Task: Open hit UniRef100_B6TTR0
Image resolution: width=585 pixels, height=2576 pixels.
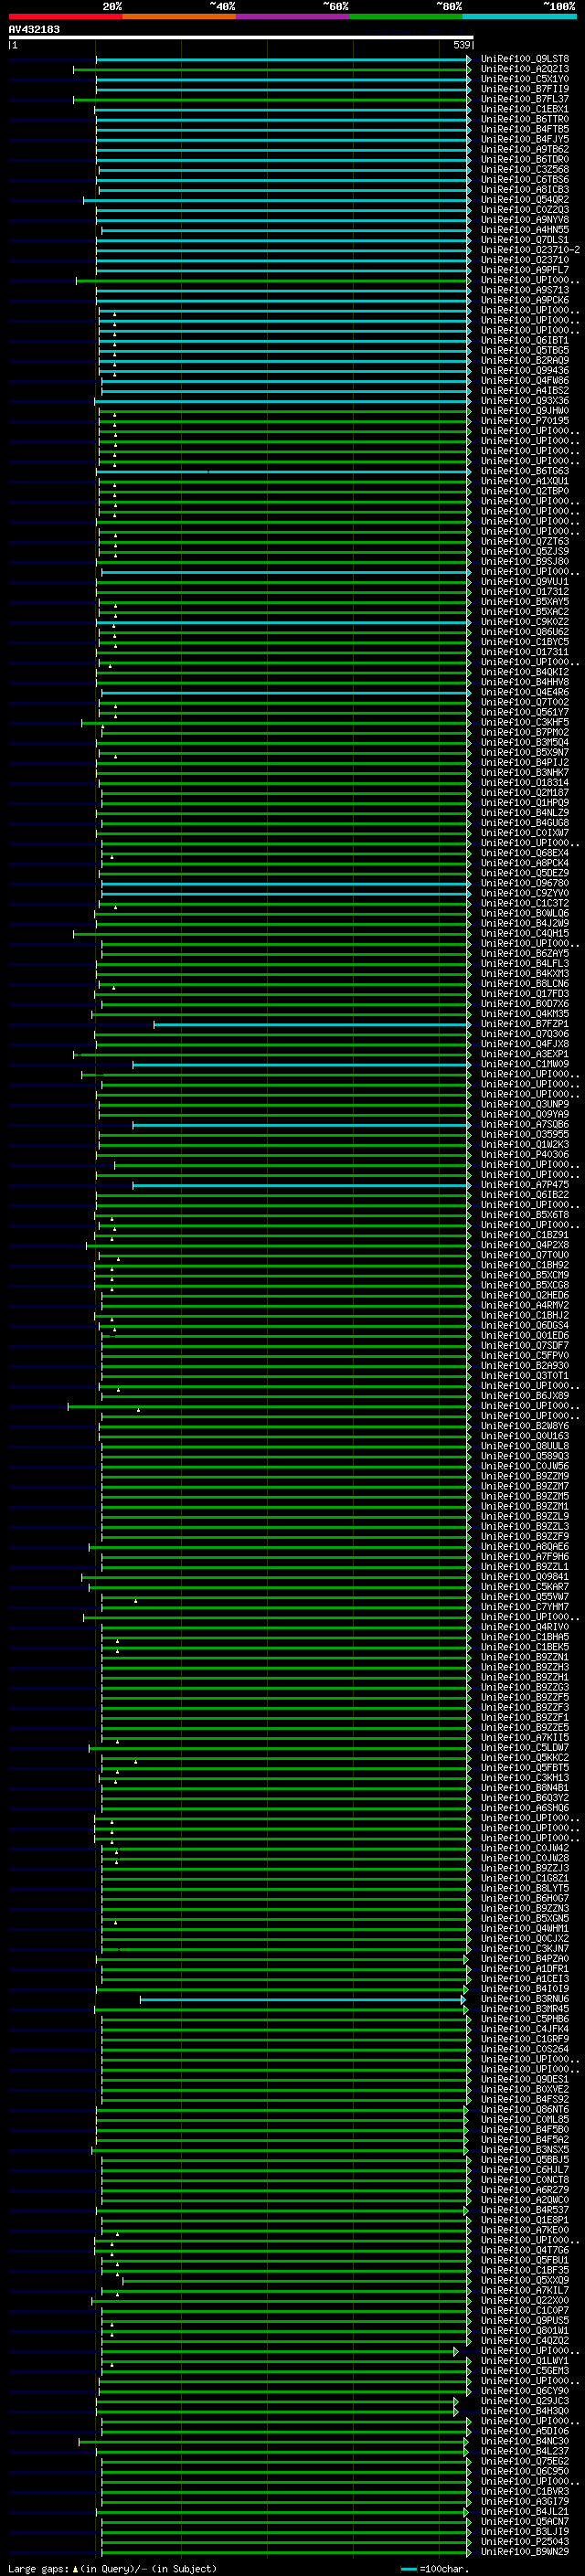Action: (524, 119)
